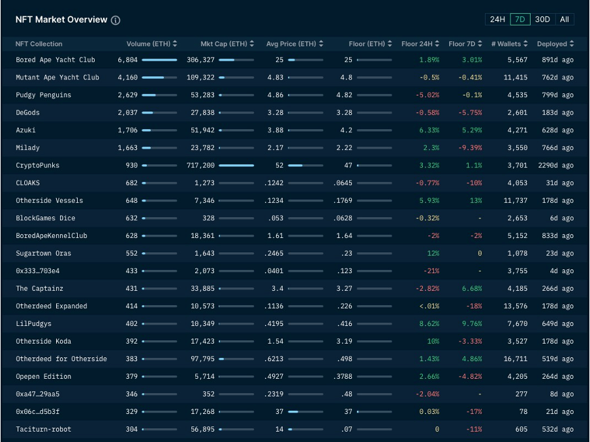Click the 9.76% Floor 7D value
Viewport: 590px width, 442px height.
[472, 323]
